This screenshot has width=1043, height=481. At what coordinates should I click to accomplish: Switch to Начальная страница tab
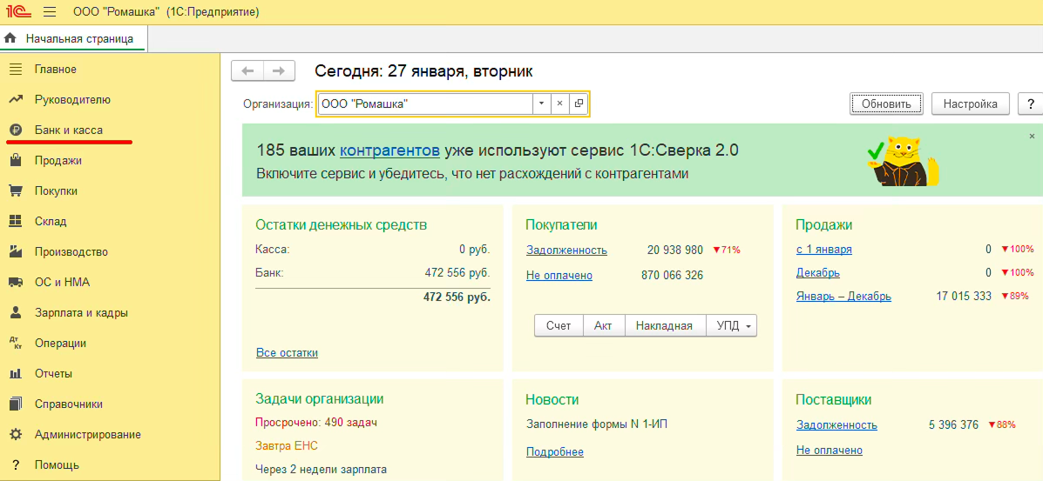[73, 39]
